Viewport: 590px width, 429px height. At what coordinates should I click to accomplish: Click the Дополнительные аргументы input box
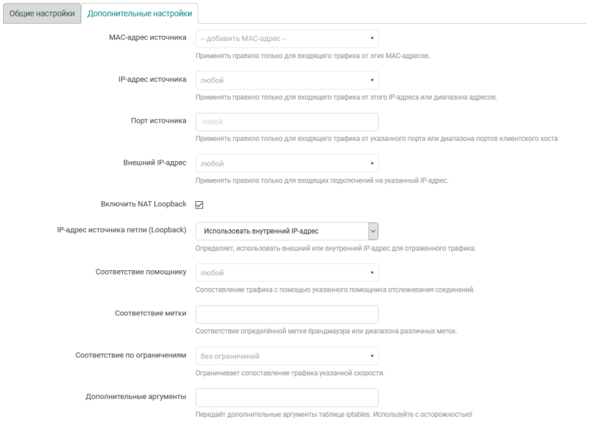click(x=286, y=397)
